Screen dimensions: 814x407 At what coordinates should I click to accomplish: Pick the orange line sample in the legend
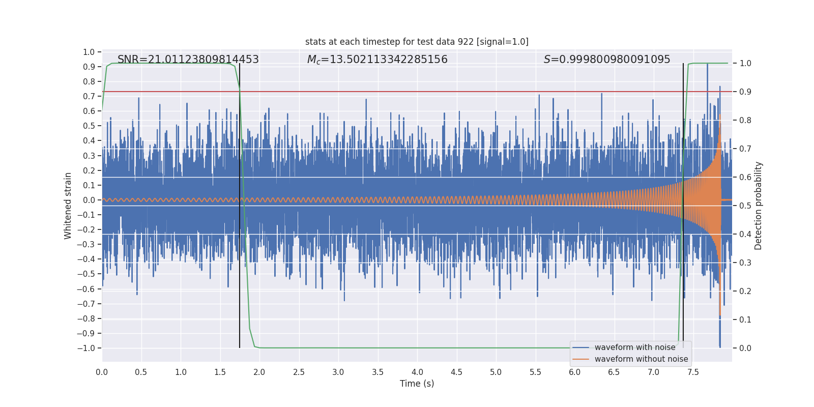click(580, 359)
